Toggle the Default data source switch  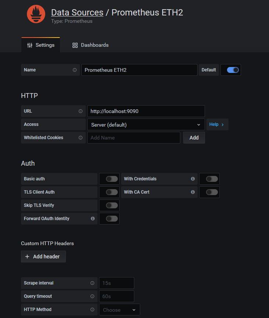click(x=233, y=70)
